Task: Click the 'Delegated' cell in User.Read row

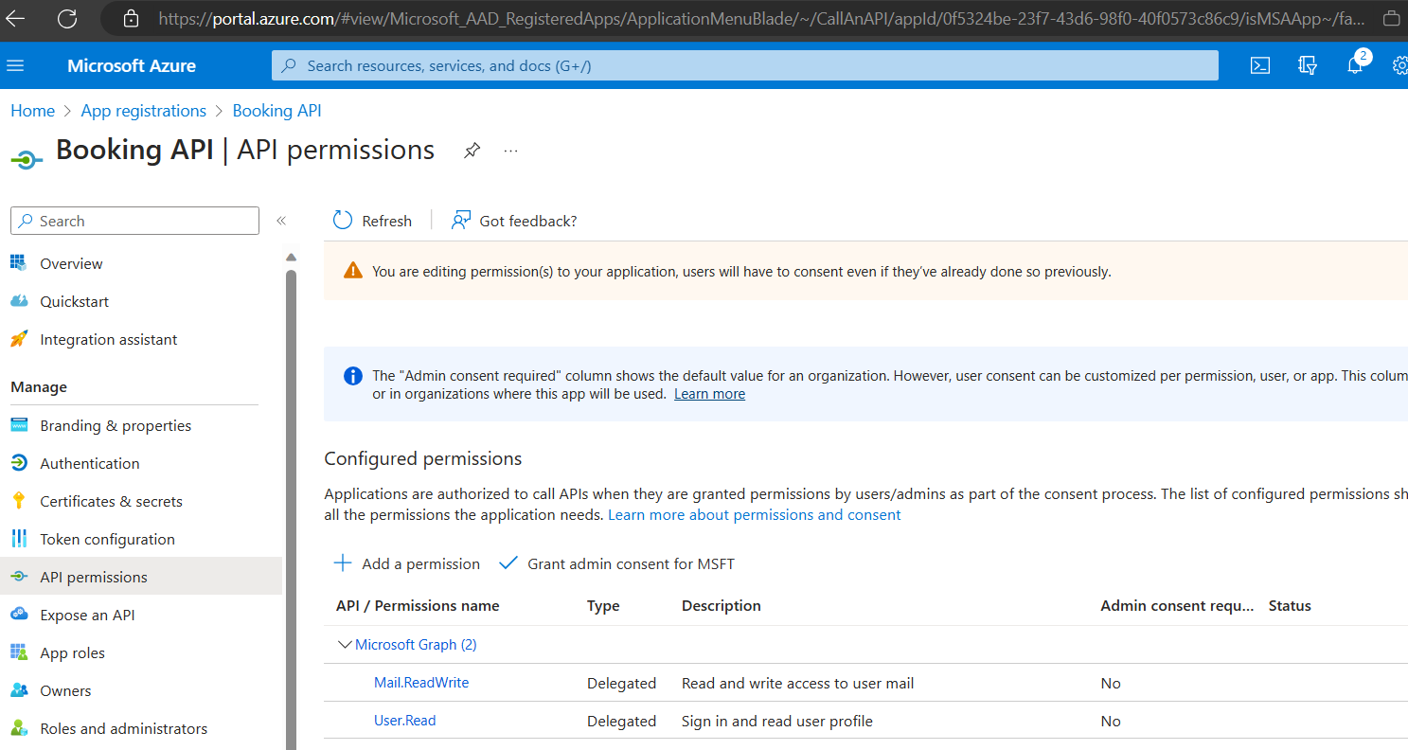Action: pos(621,721)
